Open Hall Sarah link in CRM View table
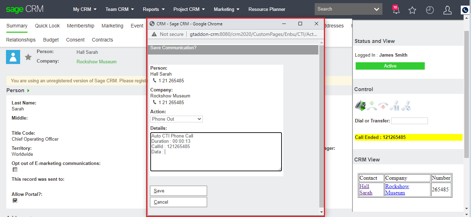Screen dimensions: 471x217 [x=366, y=190]
